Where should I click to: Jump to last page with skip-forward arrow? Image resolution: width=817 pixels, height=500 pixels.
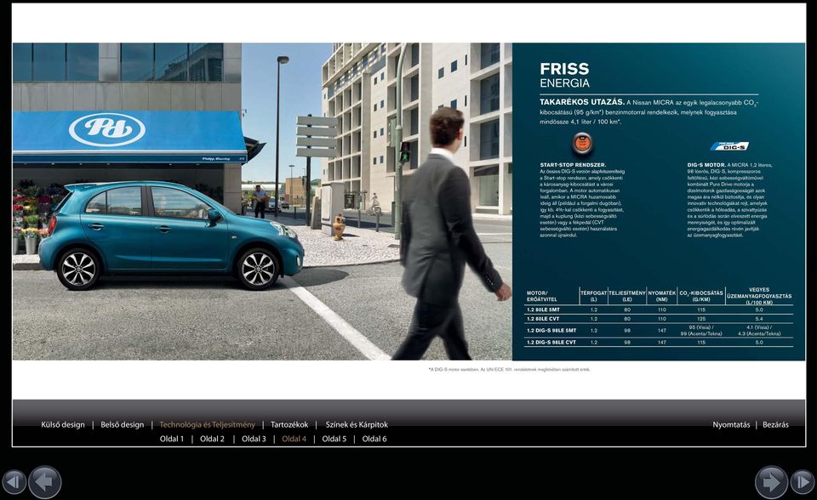click(803, 482)
